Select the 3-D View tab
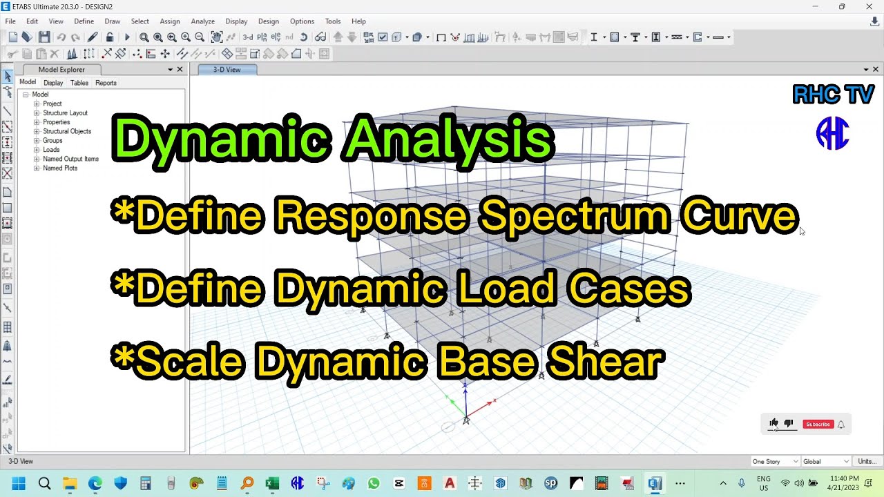Screen dimensions: 884x497 (227, 70)
